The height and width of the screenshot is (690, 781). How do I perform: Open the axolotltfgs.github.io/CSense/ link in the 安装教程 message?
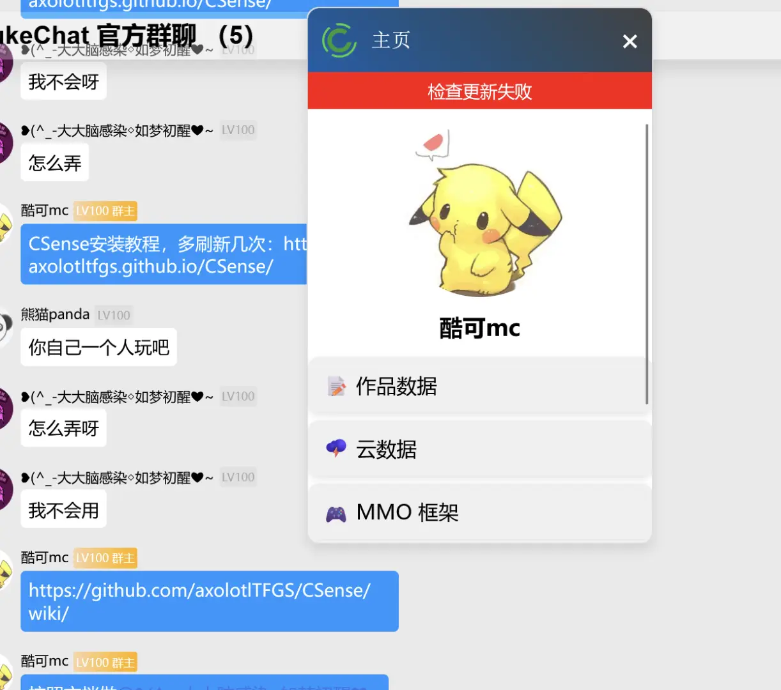click(151, 266)
